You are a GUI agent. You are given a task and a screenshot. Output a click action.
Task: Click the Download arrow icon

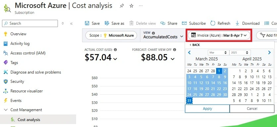tap(237, 23)
